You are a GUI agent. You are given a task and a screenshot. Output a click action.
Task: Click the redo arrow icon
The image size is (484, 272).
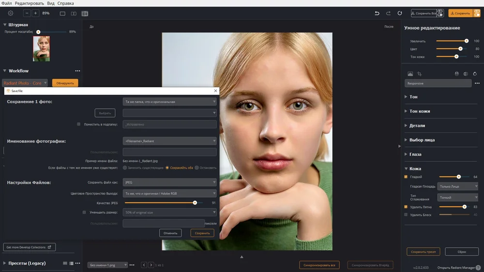388,13
